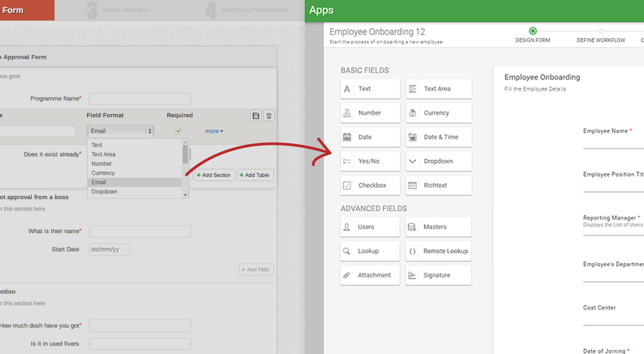The height and width of the screenshot is (354, 644).
Task: Click the Currency money bag icon
Action: click(412, 113)
